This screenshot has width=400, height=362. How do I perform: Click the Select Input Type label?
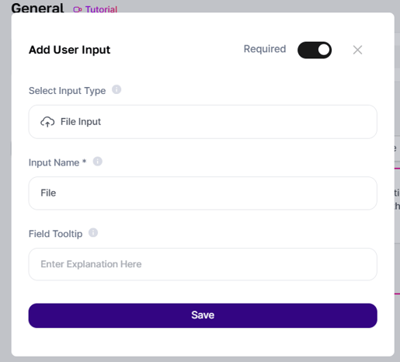(x=67, y=91)
